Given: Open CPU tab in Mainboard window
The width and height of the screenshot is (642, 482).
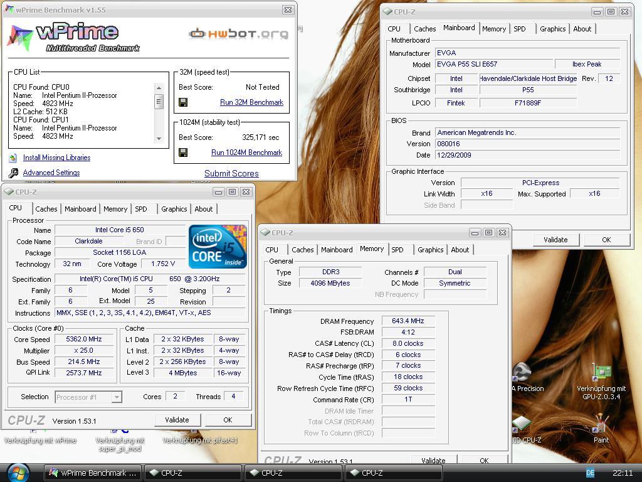Looking at the screenshot, I should 394,29.
